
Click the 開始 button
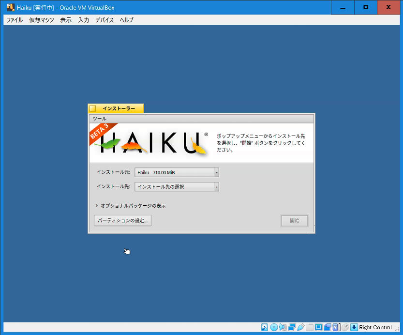[295, 221]
